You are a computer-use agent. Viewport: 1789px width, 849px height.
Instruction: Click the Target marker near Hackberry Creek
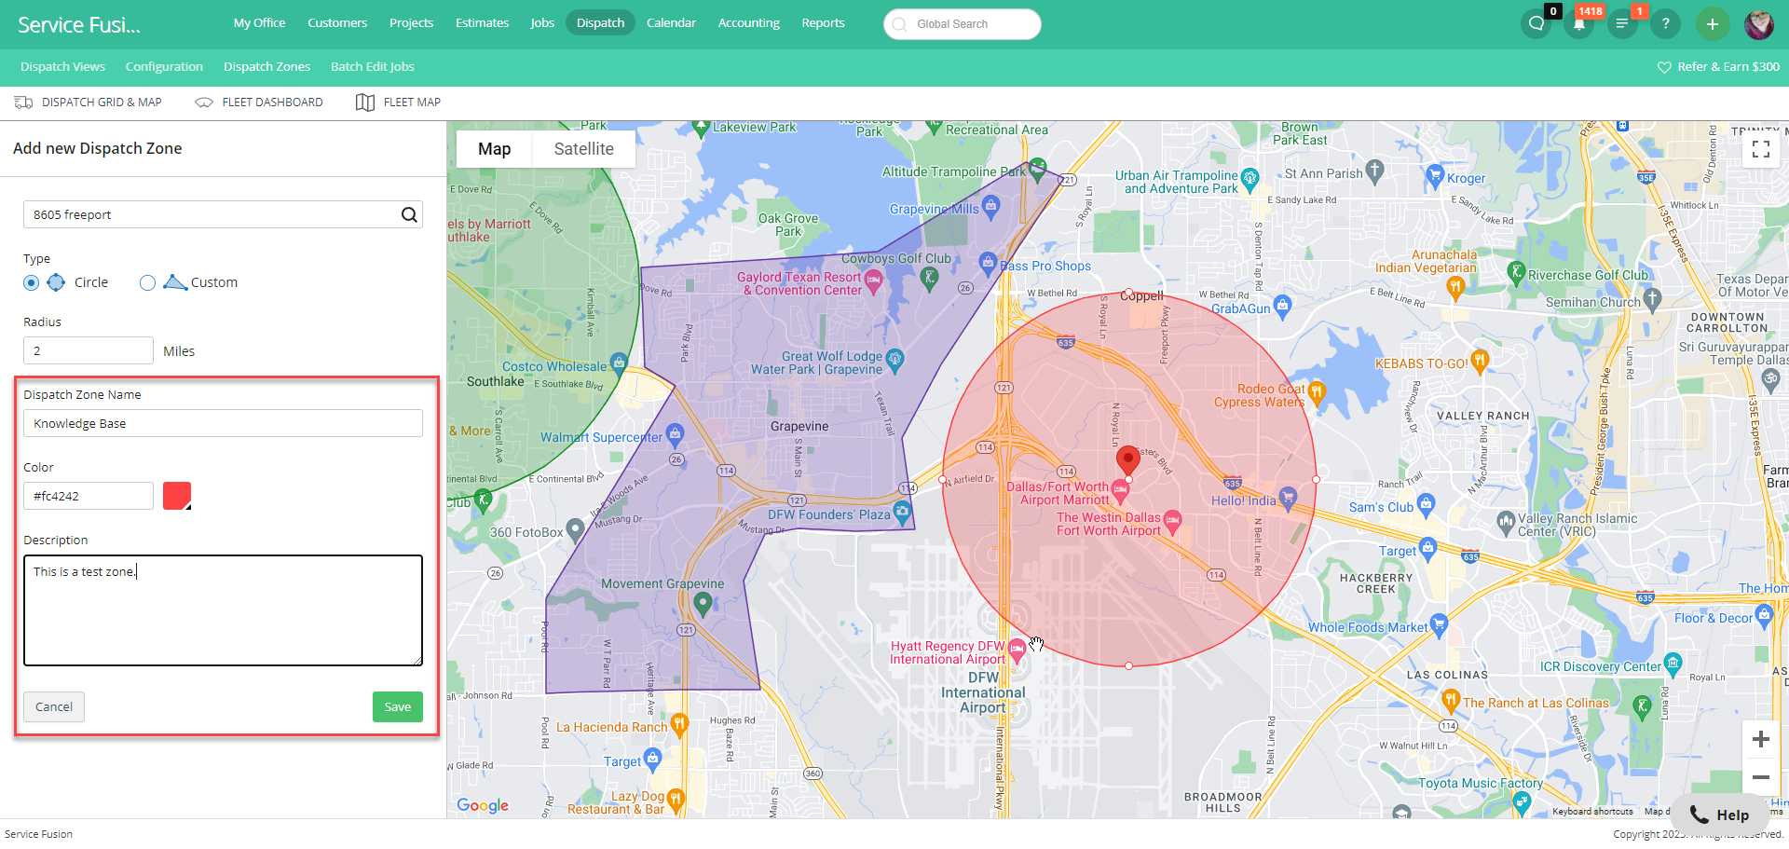pyautogui.click(x=1427, y=548)
